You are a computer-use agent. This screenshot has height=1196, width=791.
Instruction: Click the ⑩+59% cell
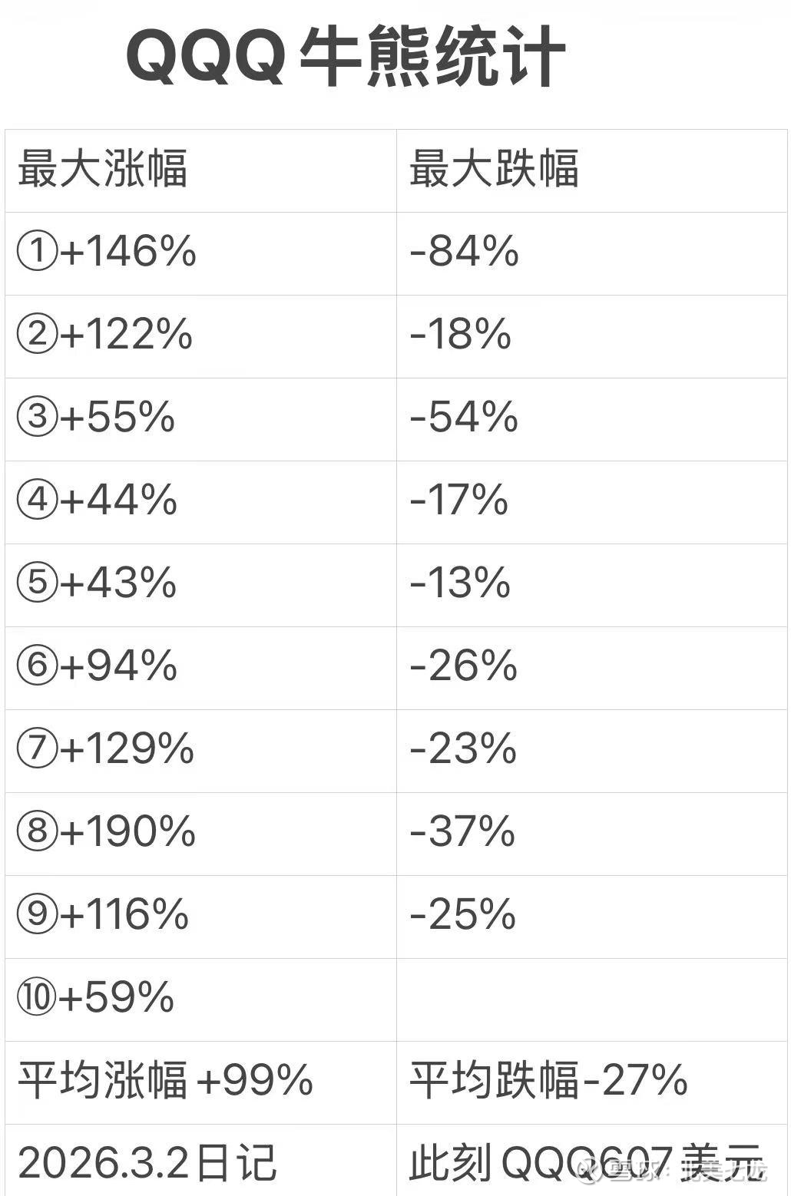(96, 998)
